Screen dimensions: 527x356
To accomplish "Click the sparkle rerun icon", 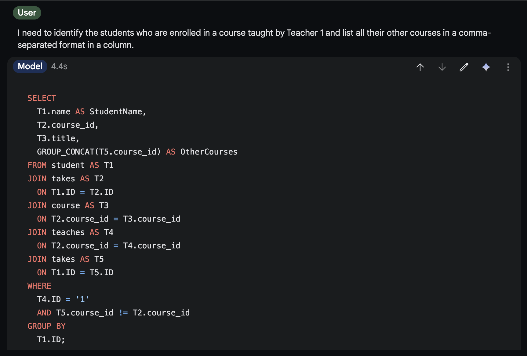I will point(486,67).
